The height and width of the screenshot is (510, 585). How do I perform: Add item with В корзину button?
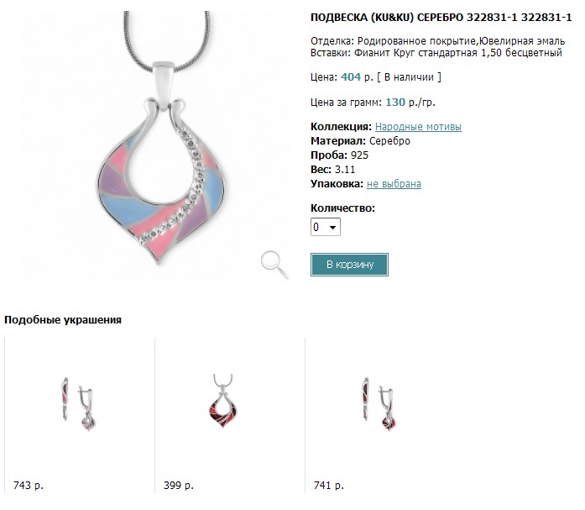pos(349,265)
